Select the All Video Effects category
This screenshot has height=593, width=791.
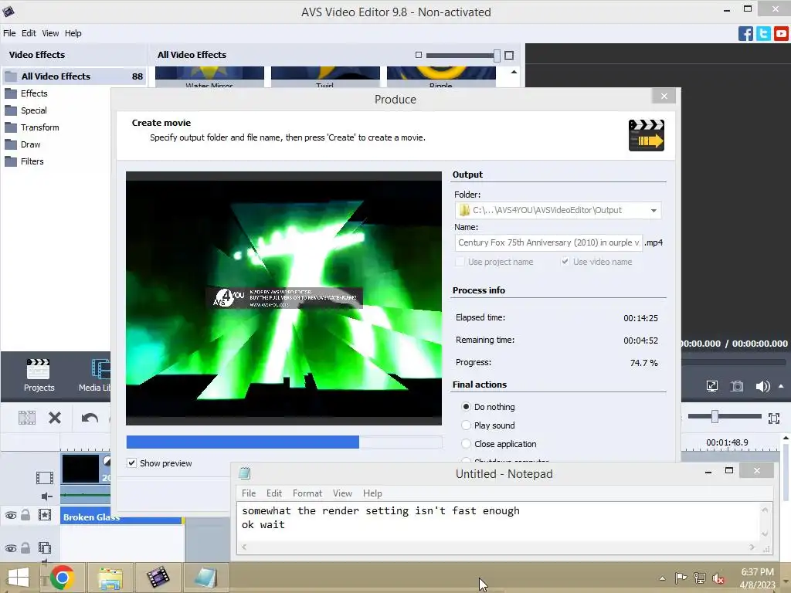(74, 76)
